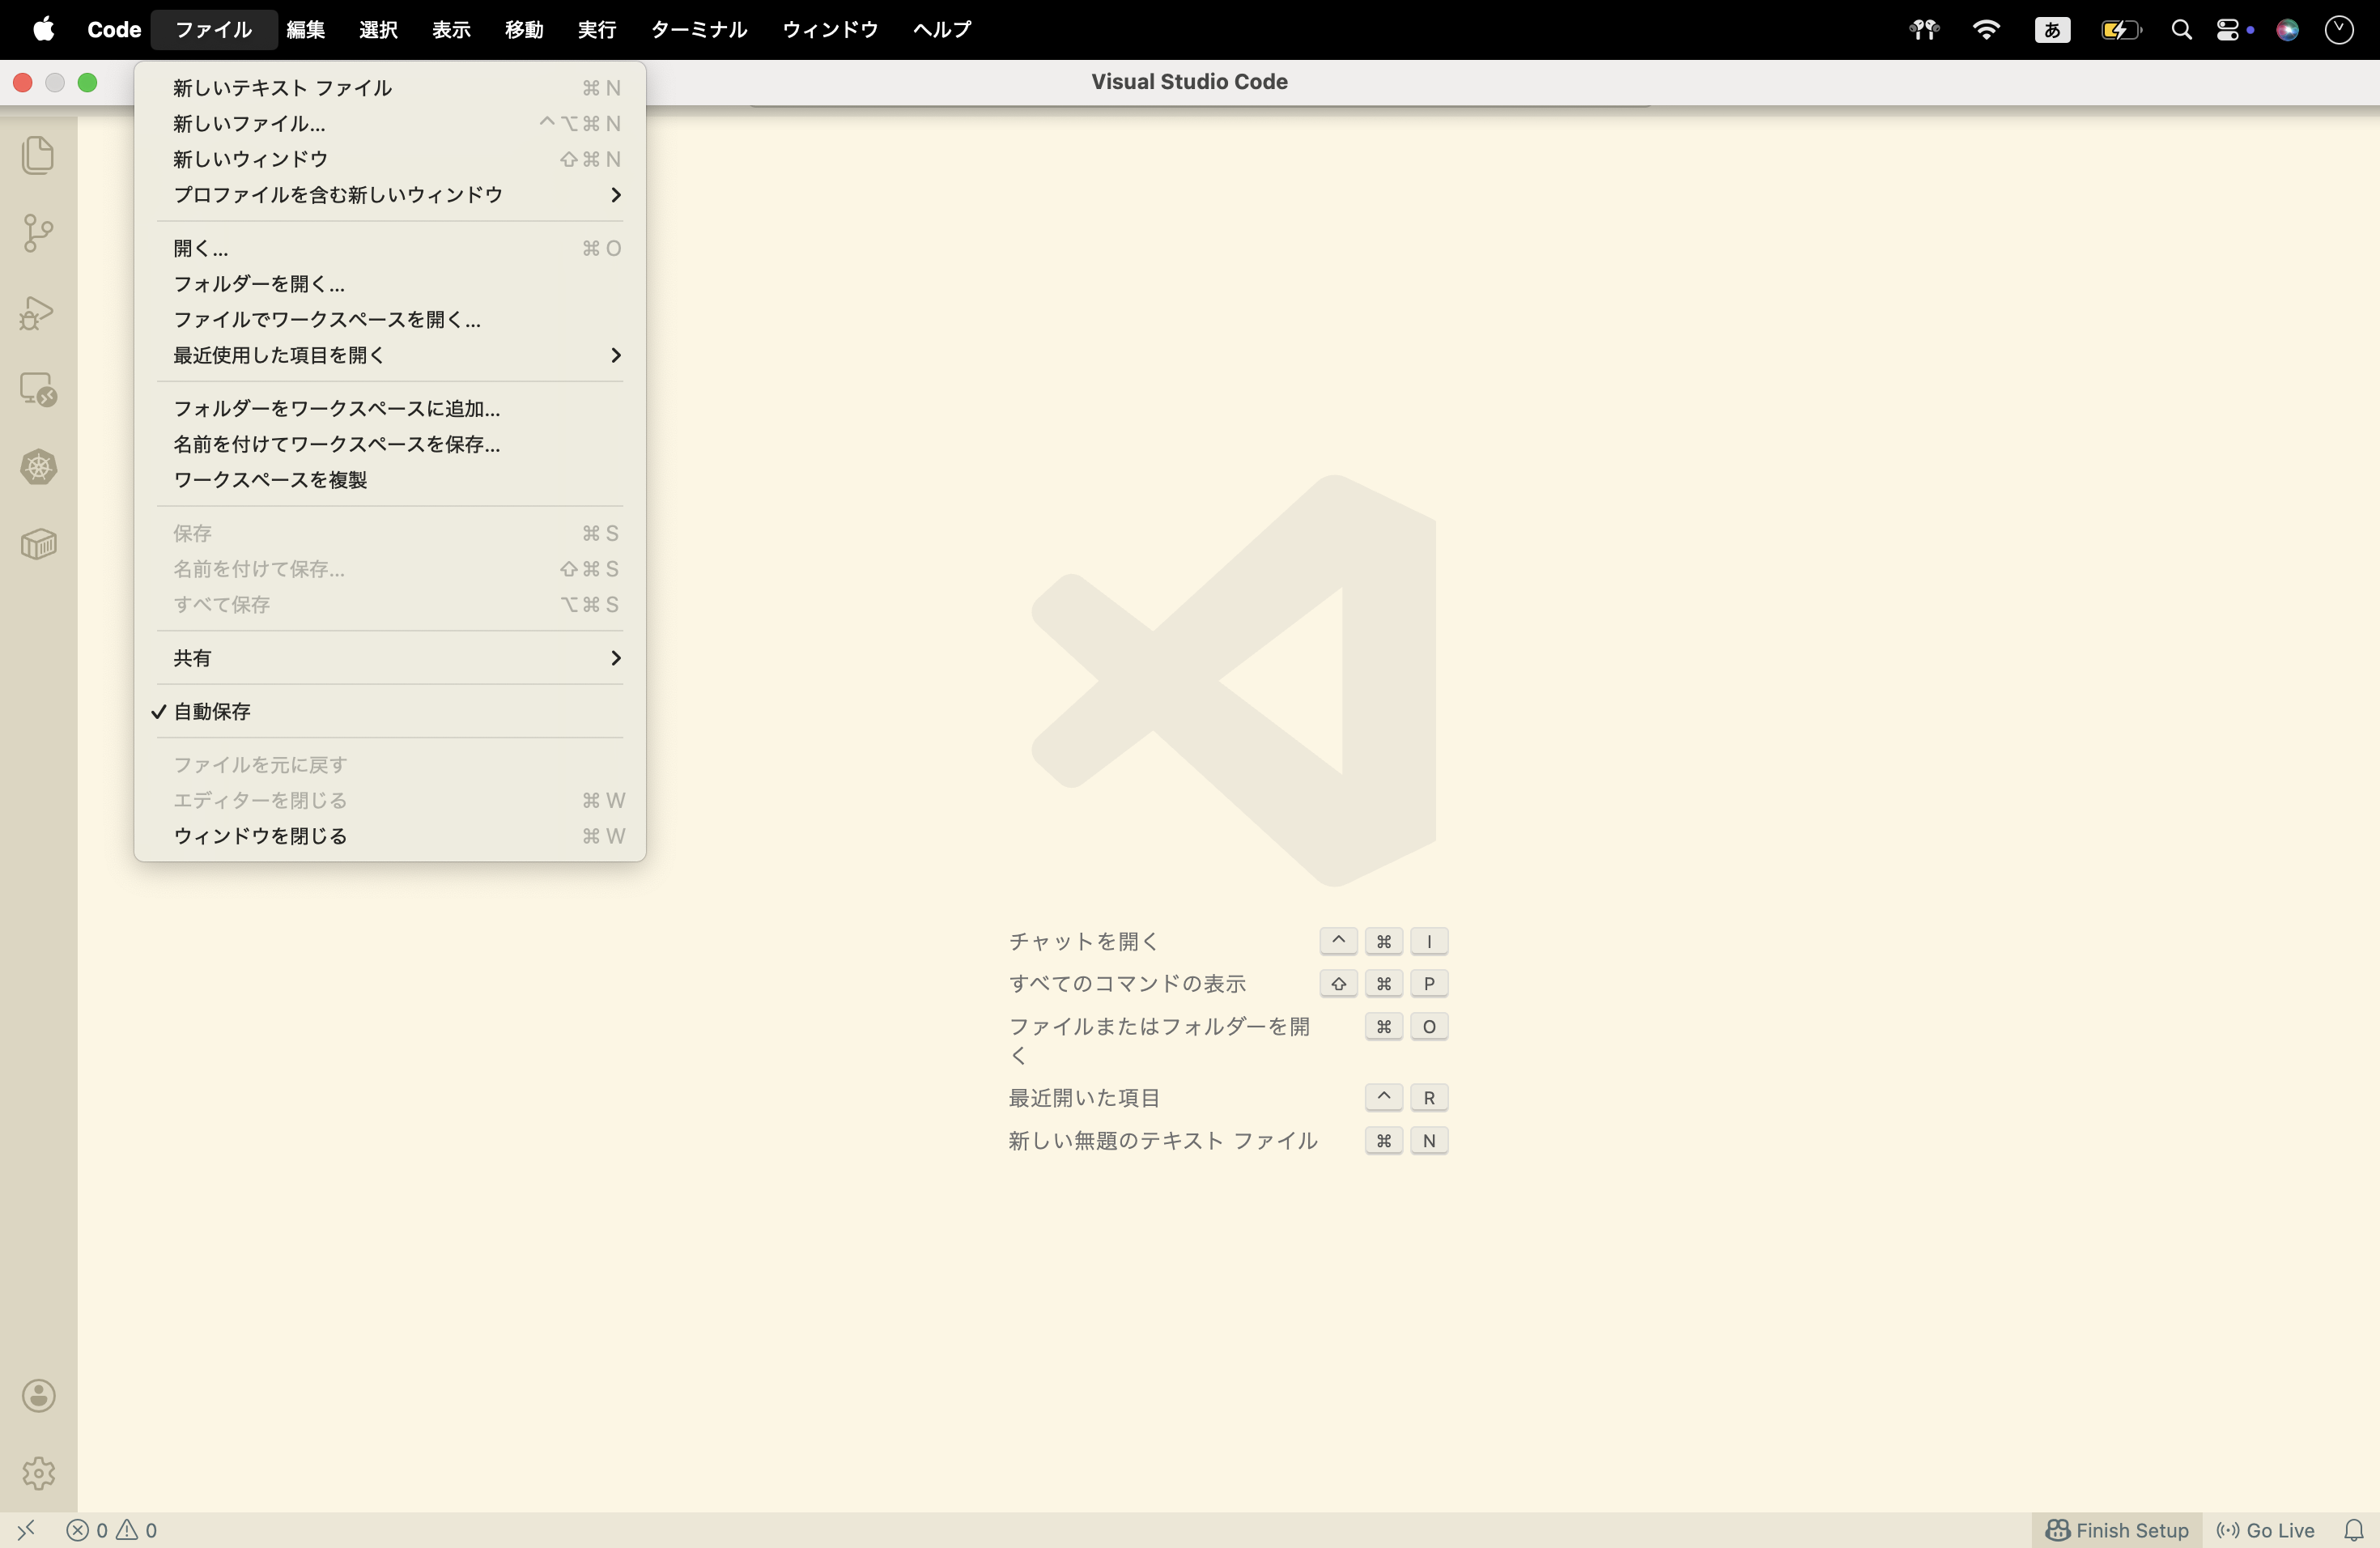
Task: Click the Remote Explorer icon
Action: [38, 389]
